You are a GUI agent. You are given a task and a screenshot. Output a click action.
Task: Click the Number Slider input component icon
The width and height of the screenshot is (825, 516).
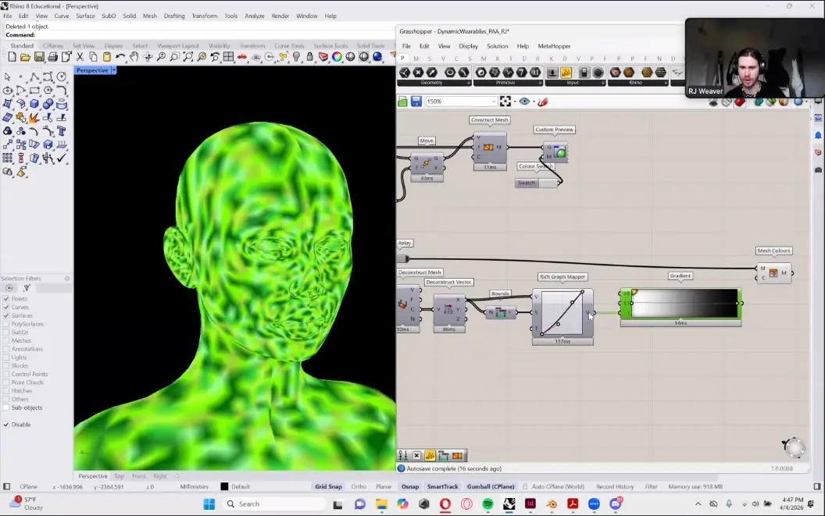click(x=552, y=73)
